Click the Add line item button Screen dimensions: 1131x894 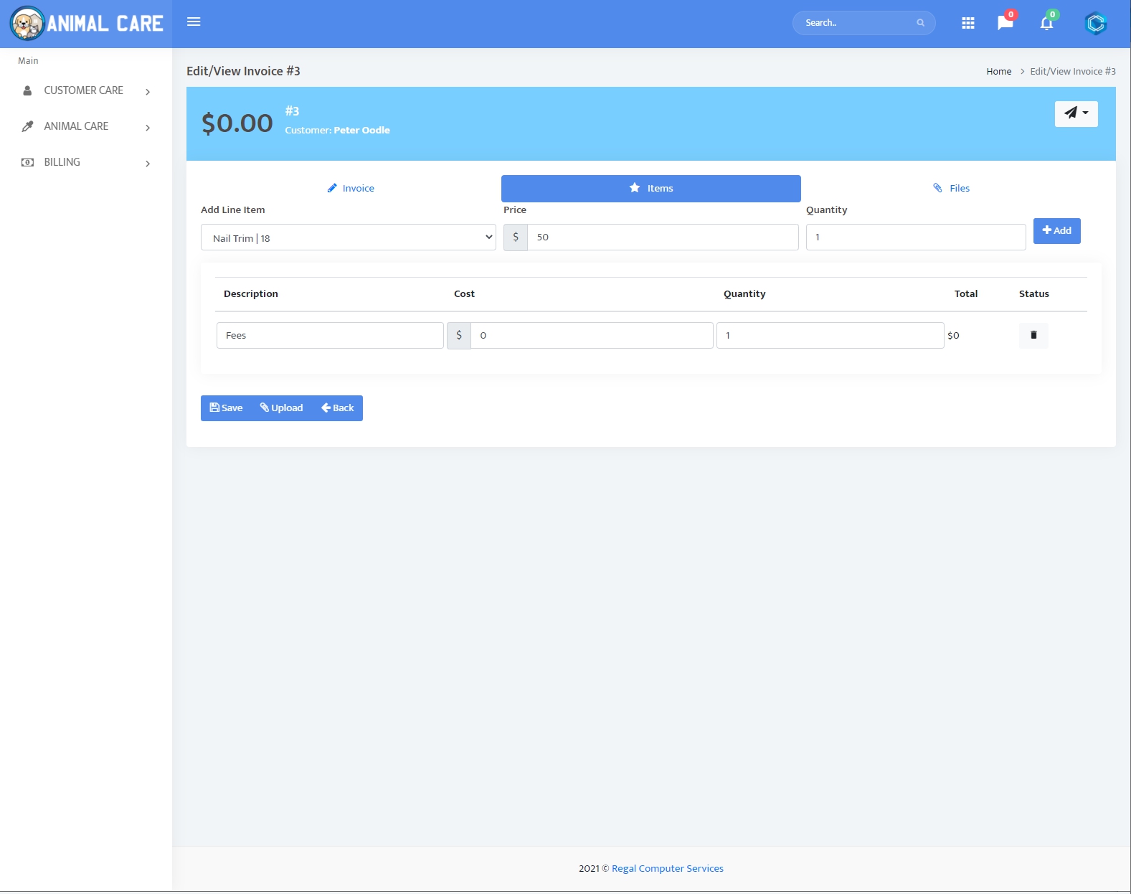pos(1056,230)
